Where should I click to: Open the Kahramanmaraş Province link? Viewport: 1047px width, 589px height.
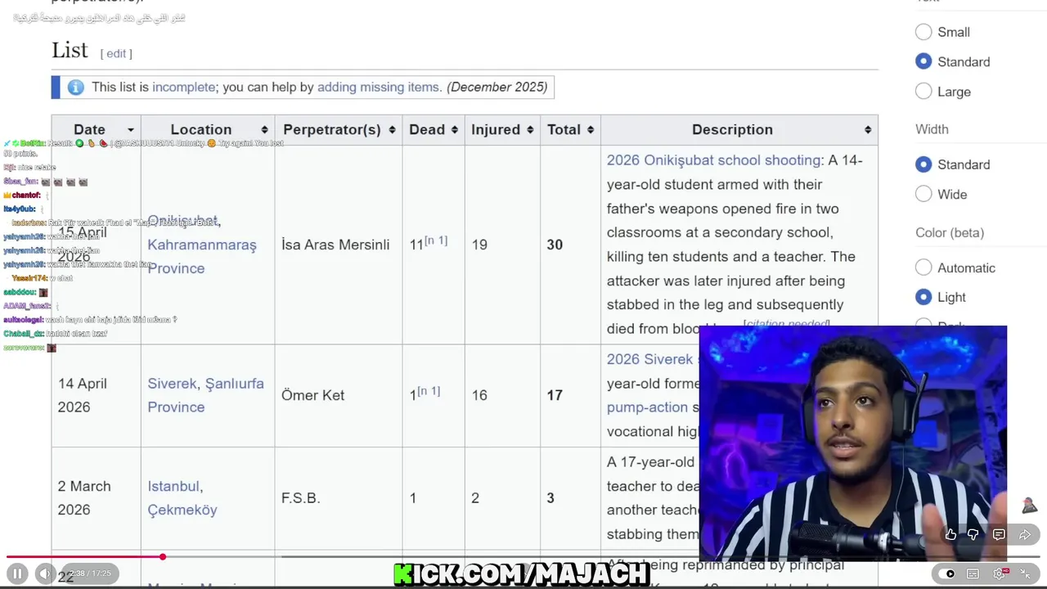pyautogui.click(x=202, y=256)
